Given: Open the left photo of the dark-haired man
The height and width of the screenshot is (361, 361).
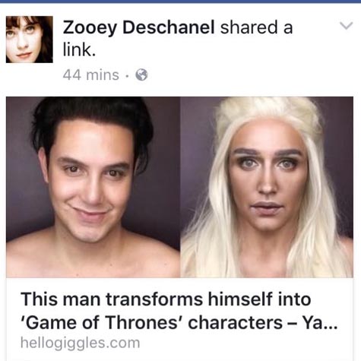Looking at the screenshot, I should click(93, 187).
